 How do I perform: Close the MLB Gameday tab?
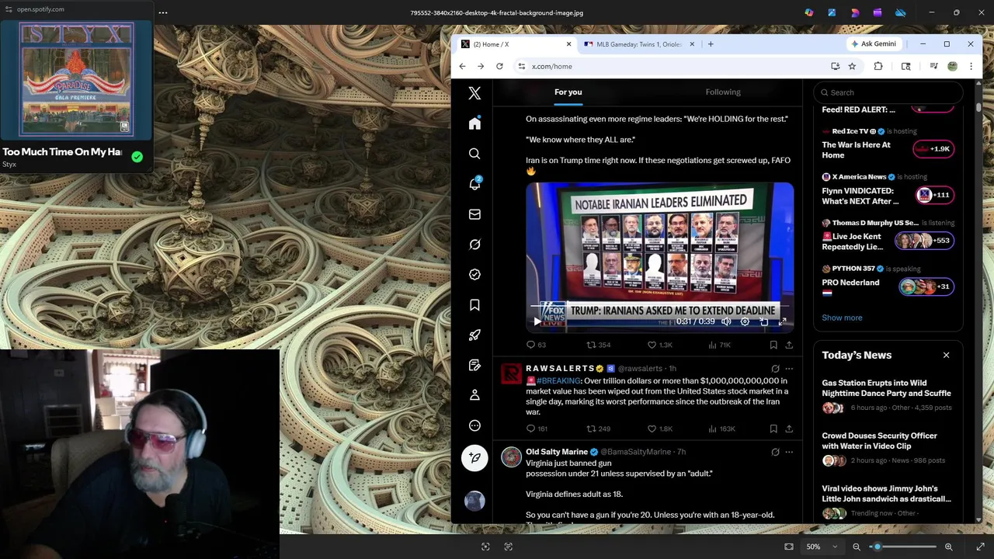692,44
